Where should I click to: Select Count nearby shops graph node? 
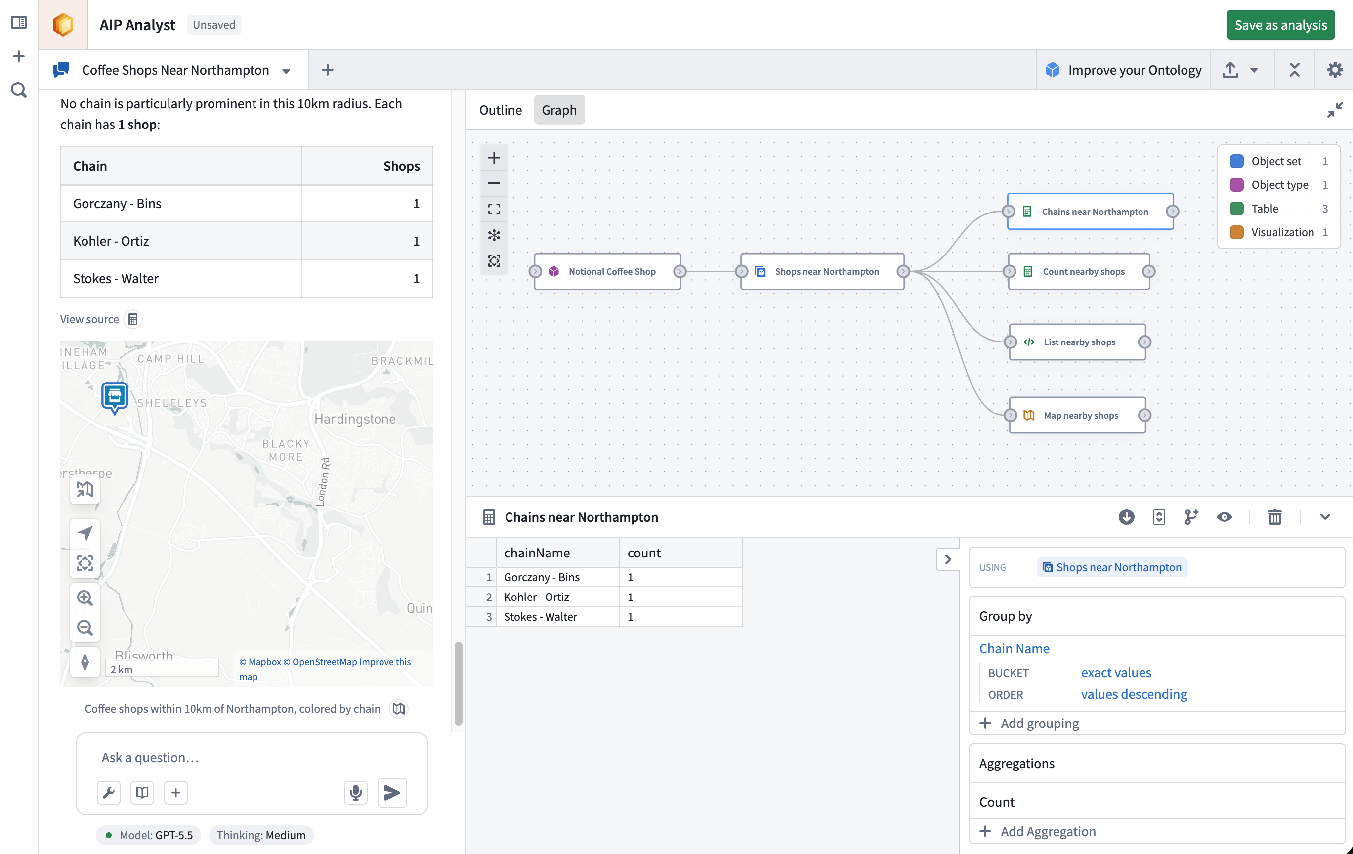coord(1079,271)
